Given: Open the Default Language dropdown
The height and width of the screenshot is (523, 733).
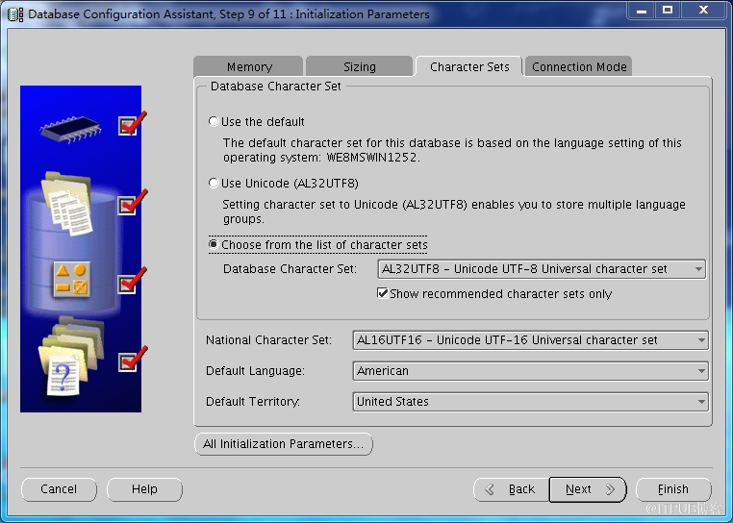Looking at the screenshot, I should (x=531, y=371).
